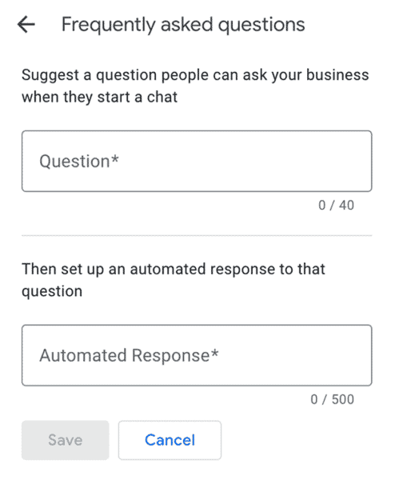Go back using the left arrow icon
Viewport: 407px width, 480px height.
[26, 24]
